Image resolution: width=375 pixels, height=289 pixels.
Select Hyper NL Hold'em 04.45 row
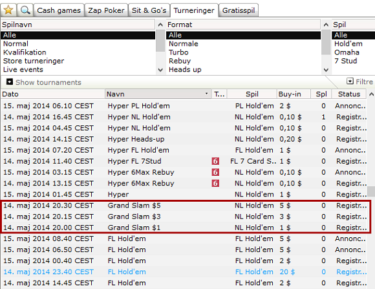184,128
